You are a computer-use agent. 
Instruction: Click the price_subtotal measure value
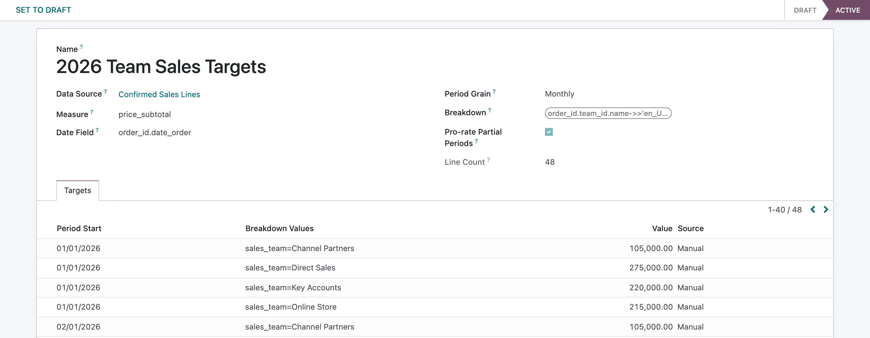pos(145,114)
